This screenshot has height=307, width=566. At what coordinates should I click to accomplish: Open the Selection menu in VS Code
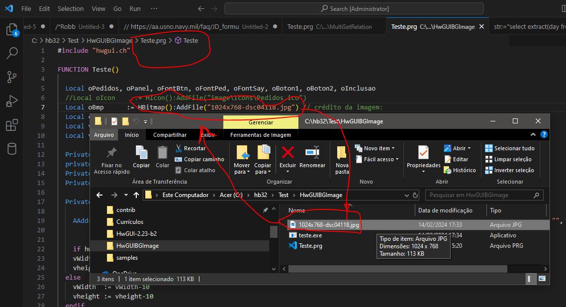point(71,8)
